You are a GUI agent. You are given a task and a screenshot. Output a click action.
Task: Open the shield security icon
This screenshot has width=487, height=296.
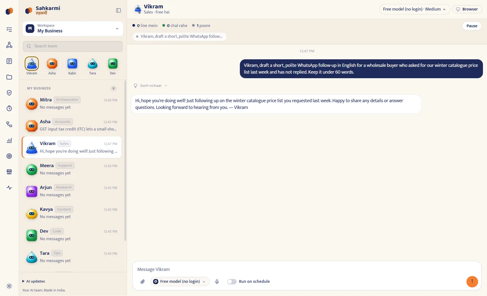9,93
